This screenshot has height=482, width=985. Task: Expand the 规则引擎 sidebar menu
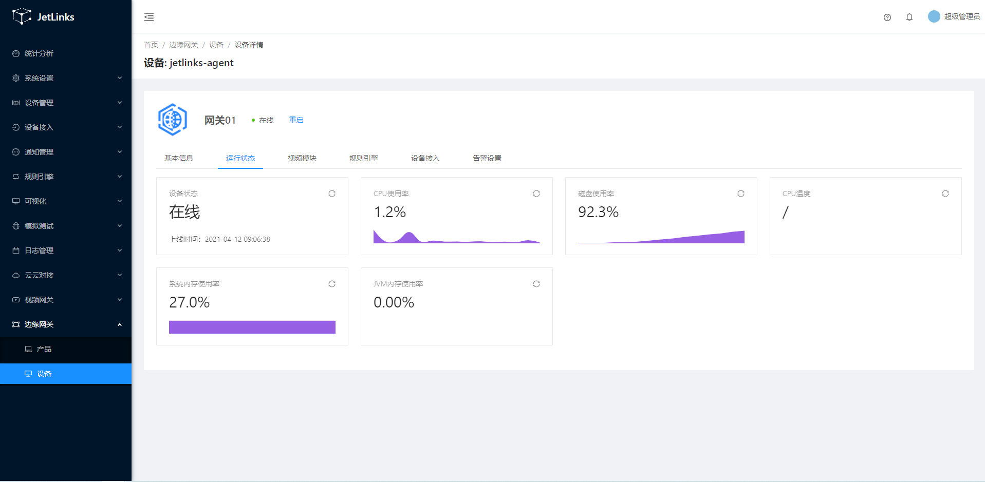coord(66,177)
